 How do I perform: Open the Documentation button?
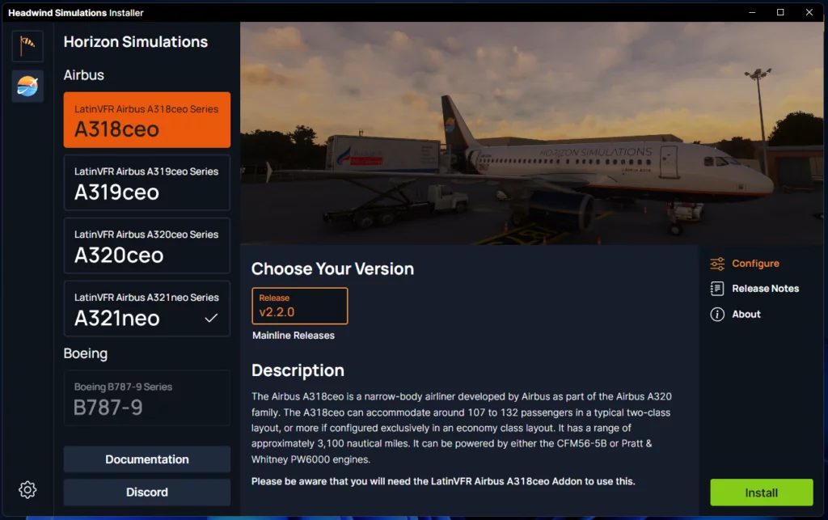[x=147, y=459]
